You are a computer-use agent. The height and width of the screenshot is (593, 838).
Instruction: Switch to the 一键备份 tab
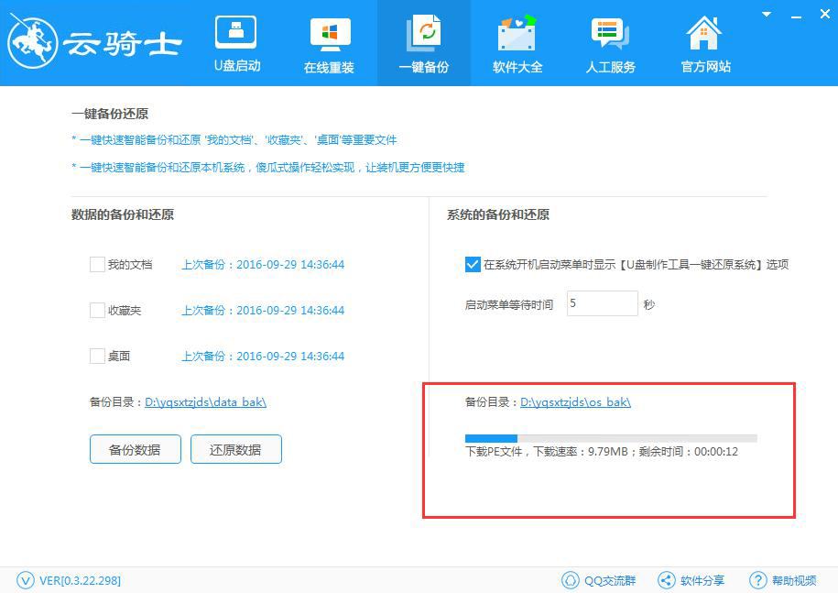(x=423, y=41)
